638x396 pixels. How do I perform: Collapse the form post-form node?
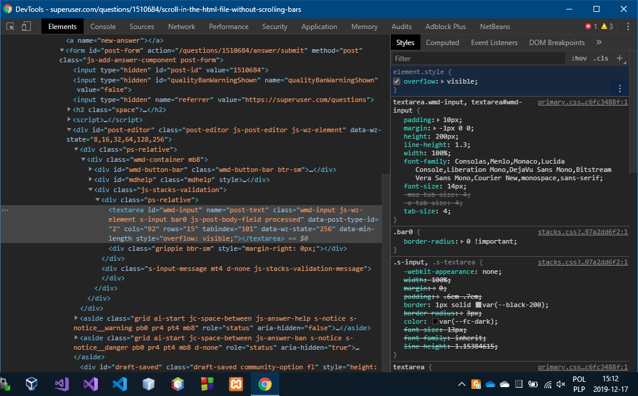pos(62,50)
